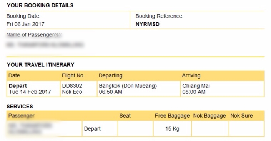Click the Chiang Mai arrival cell
This screenshot has height=141, width=271.
223,89
